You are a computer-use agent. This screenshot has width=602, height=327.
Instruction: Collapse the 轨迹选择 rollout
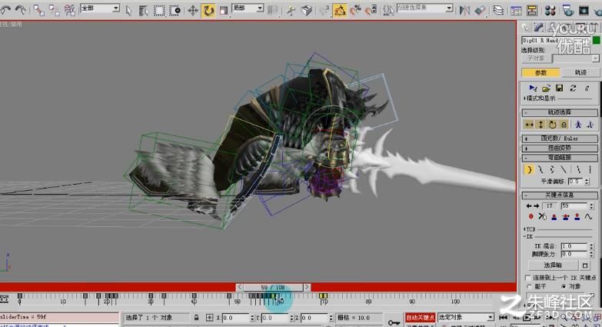click(560, 112)
